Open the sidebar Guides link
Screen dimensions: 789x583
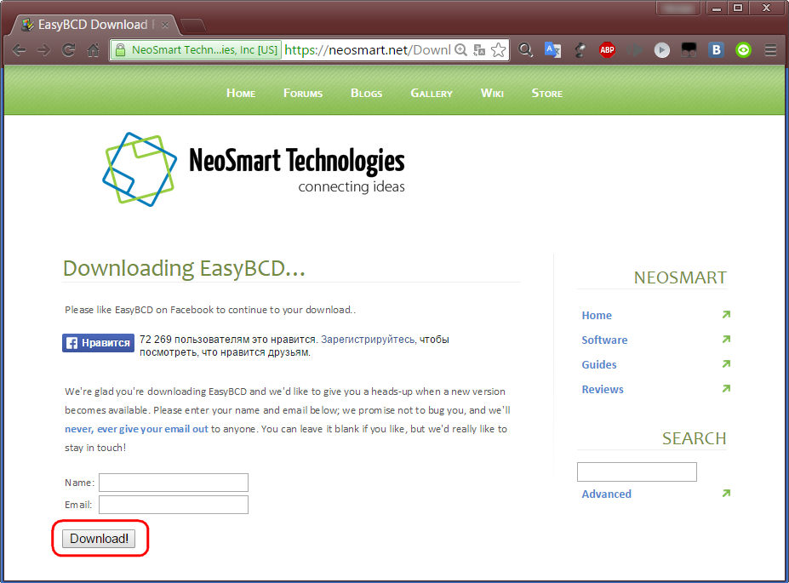point(599,364)
